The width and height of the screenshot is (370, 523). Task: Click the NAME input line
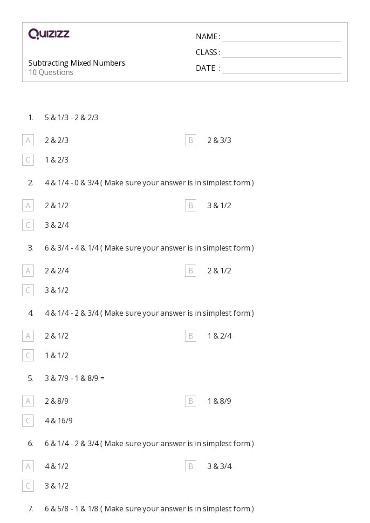click(x=282, y=37)
